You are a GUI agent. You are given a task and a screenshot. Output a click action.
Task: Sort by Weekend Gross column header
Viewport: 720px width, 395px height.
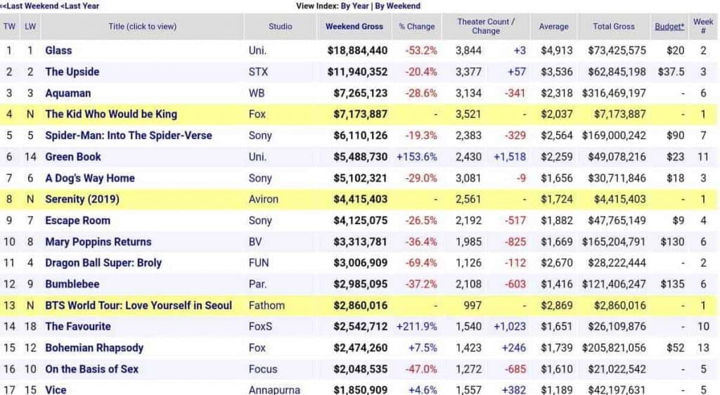click(354, 27)
